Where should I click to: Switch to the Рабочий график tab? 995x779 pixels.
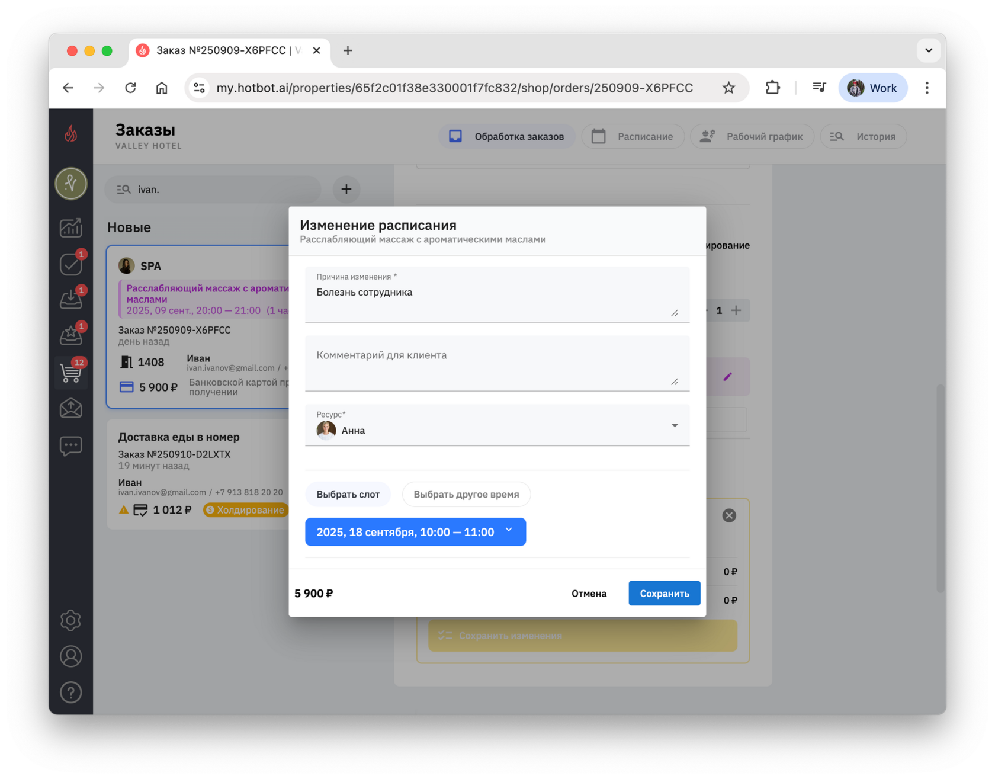click(752, 137)
